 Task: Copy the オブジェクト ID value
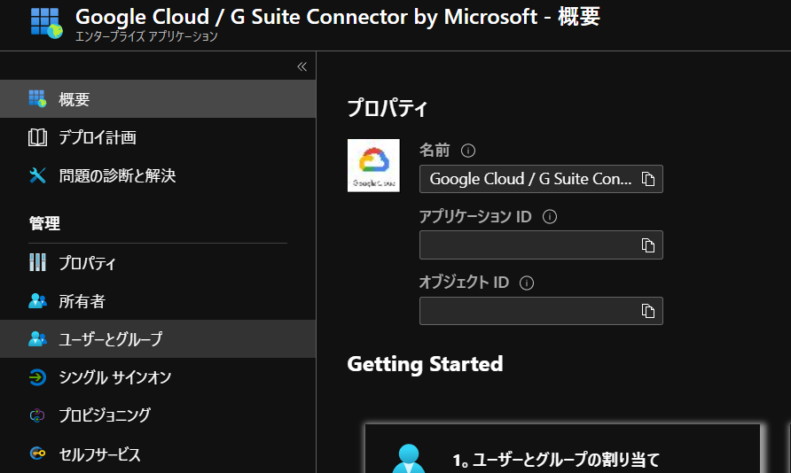648,311
